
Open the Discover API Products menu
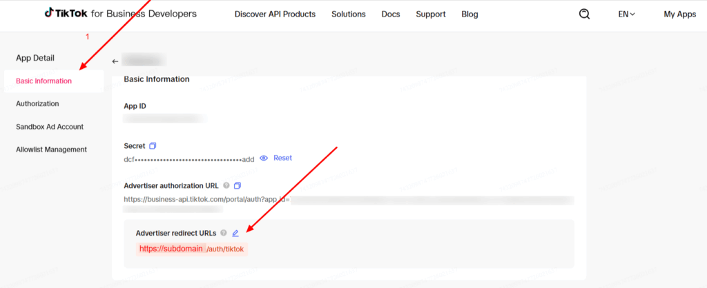coord(275,14)
